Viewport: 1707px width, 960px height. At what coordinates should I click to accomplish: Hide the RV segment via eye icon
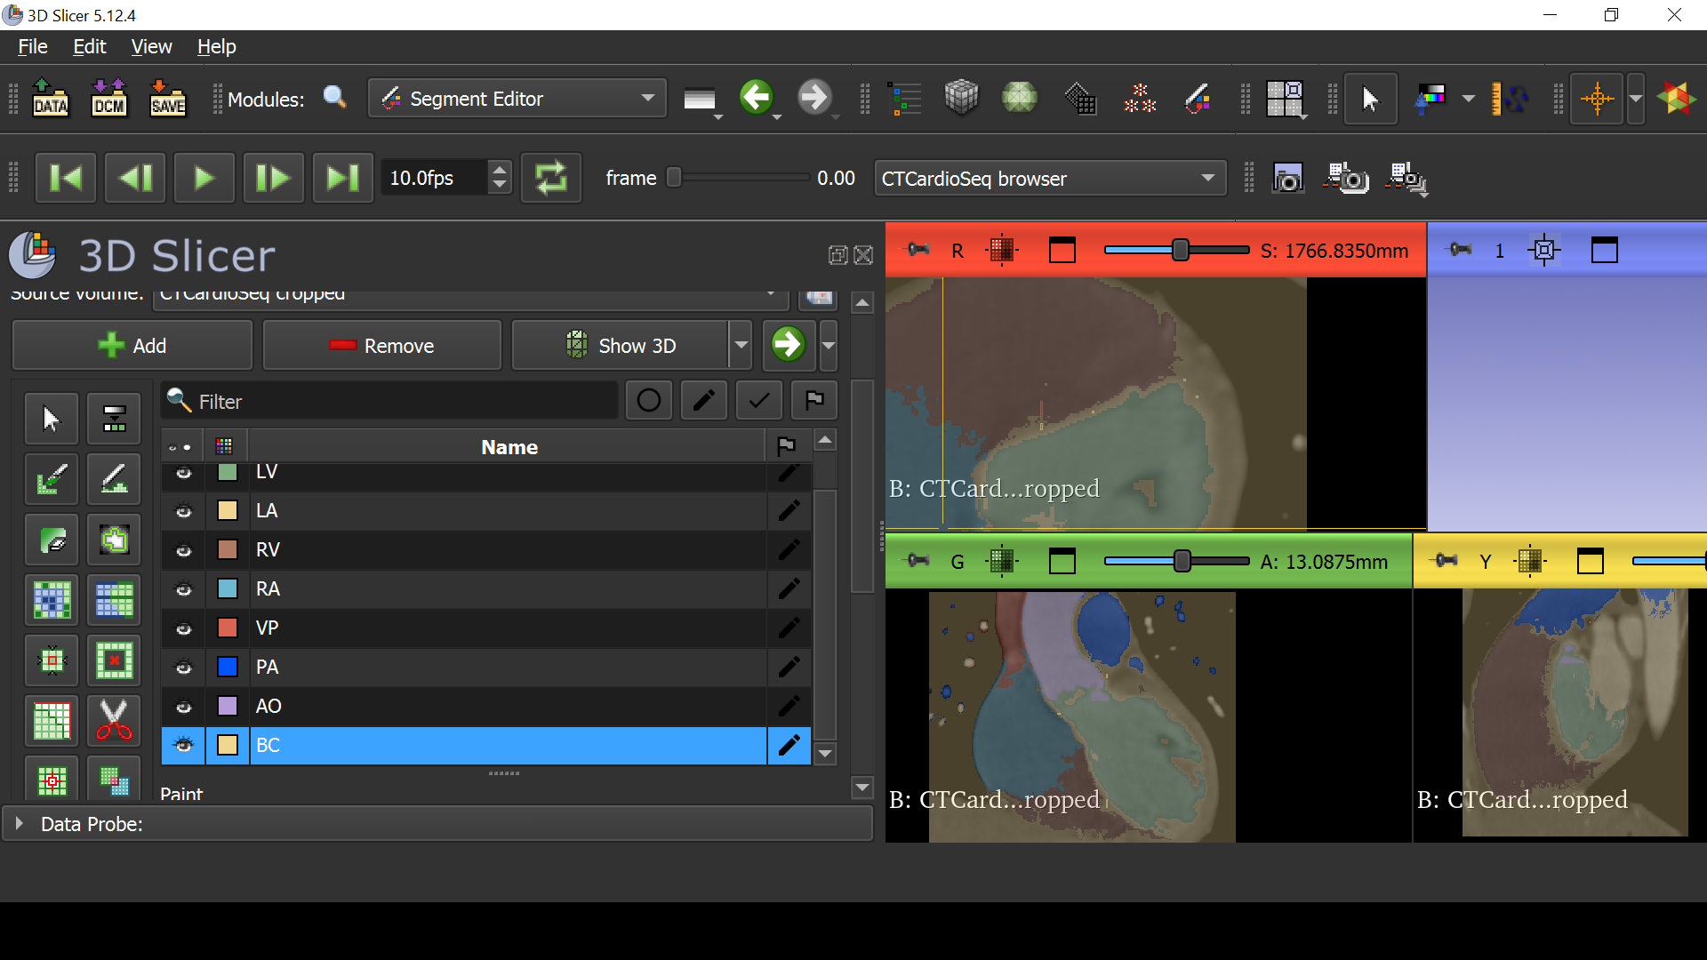click(x=184, y=550)
